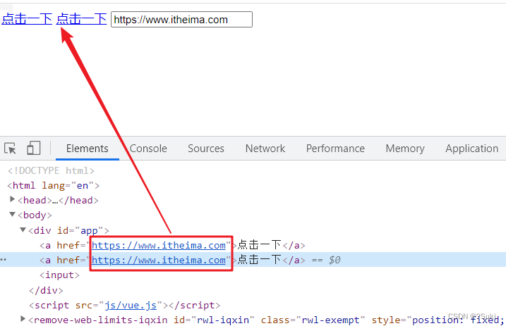
Task: Click the second 点击一下 link on page
Action: pyautogui.click(x=81, y=19)
